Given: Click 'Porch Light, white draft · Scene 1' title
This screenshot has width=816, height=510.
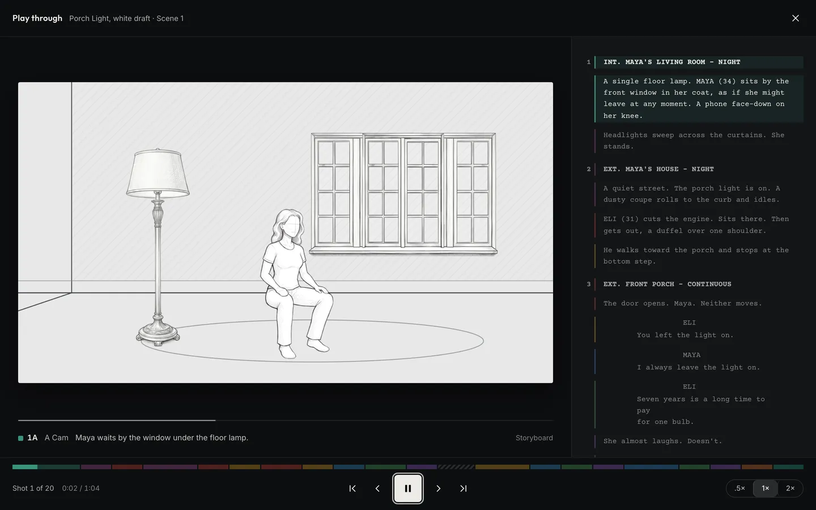Looking at the screenshot, I should pos(126,19).
